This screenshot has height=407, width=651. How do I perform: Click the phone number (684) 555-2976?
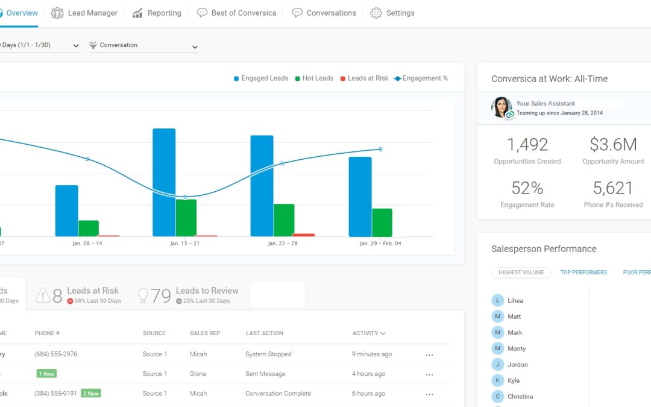tap(55, 355)
